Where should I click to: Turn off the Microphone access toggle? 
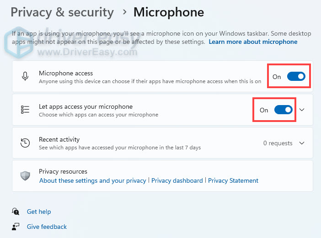tap(296, 76)
